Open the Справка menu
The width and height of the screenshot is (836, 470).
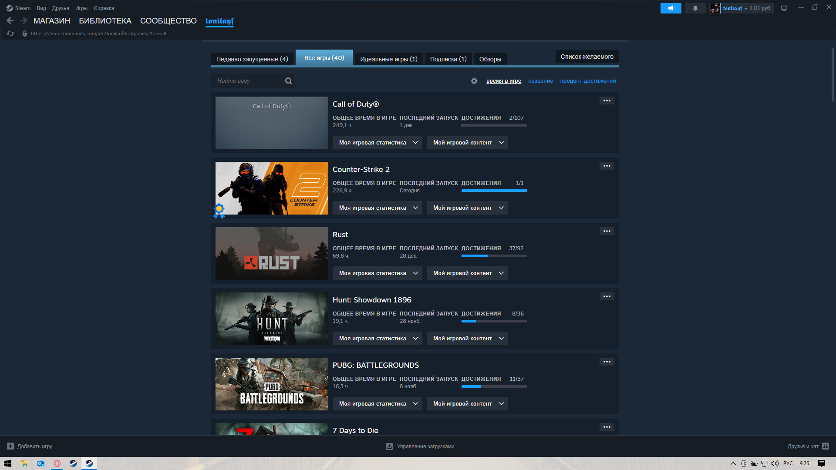coord(104,8)
